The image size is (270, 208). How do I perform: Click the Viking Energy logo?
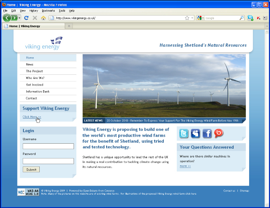point(44,43)
